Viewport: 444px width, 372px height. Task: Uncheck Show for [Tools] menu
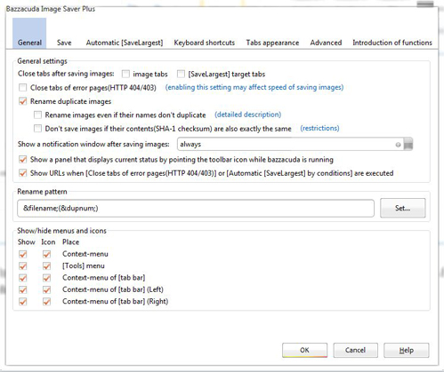tap(22, 266)
